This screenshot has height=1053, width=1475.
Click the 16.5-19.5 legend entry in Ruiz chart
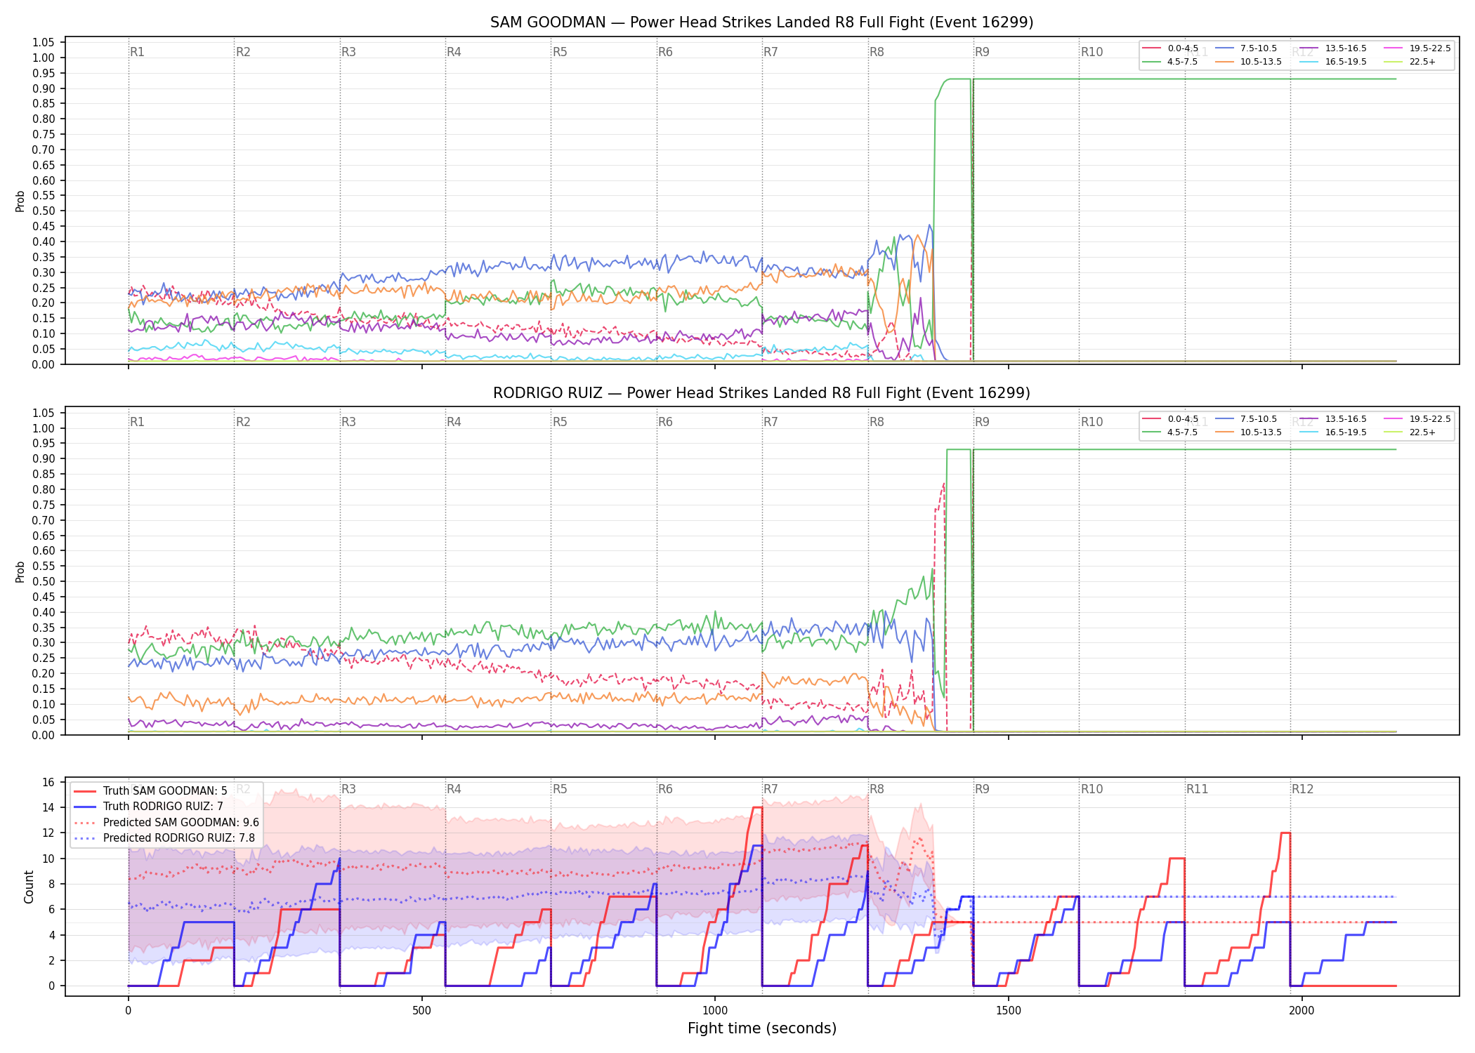tap(1333, 432)
